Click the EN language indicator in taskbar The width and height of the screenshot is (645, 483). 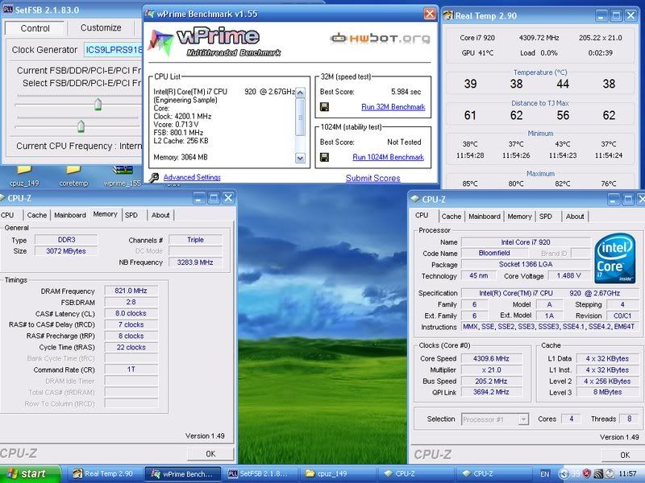tap(545, 474)
